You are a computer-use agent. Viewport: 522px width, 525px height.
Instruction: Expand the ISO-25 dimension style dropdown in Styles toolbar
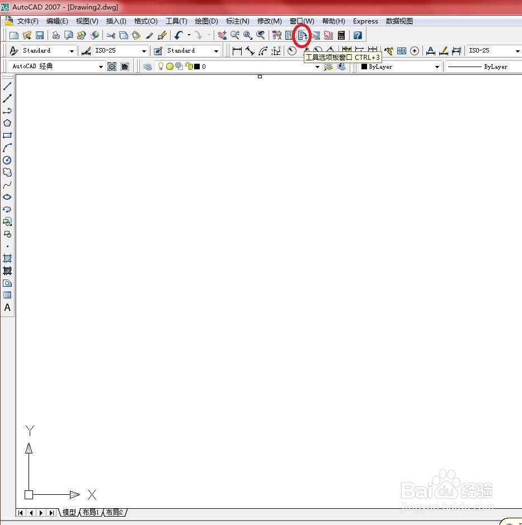coord(144,51)
